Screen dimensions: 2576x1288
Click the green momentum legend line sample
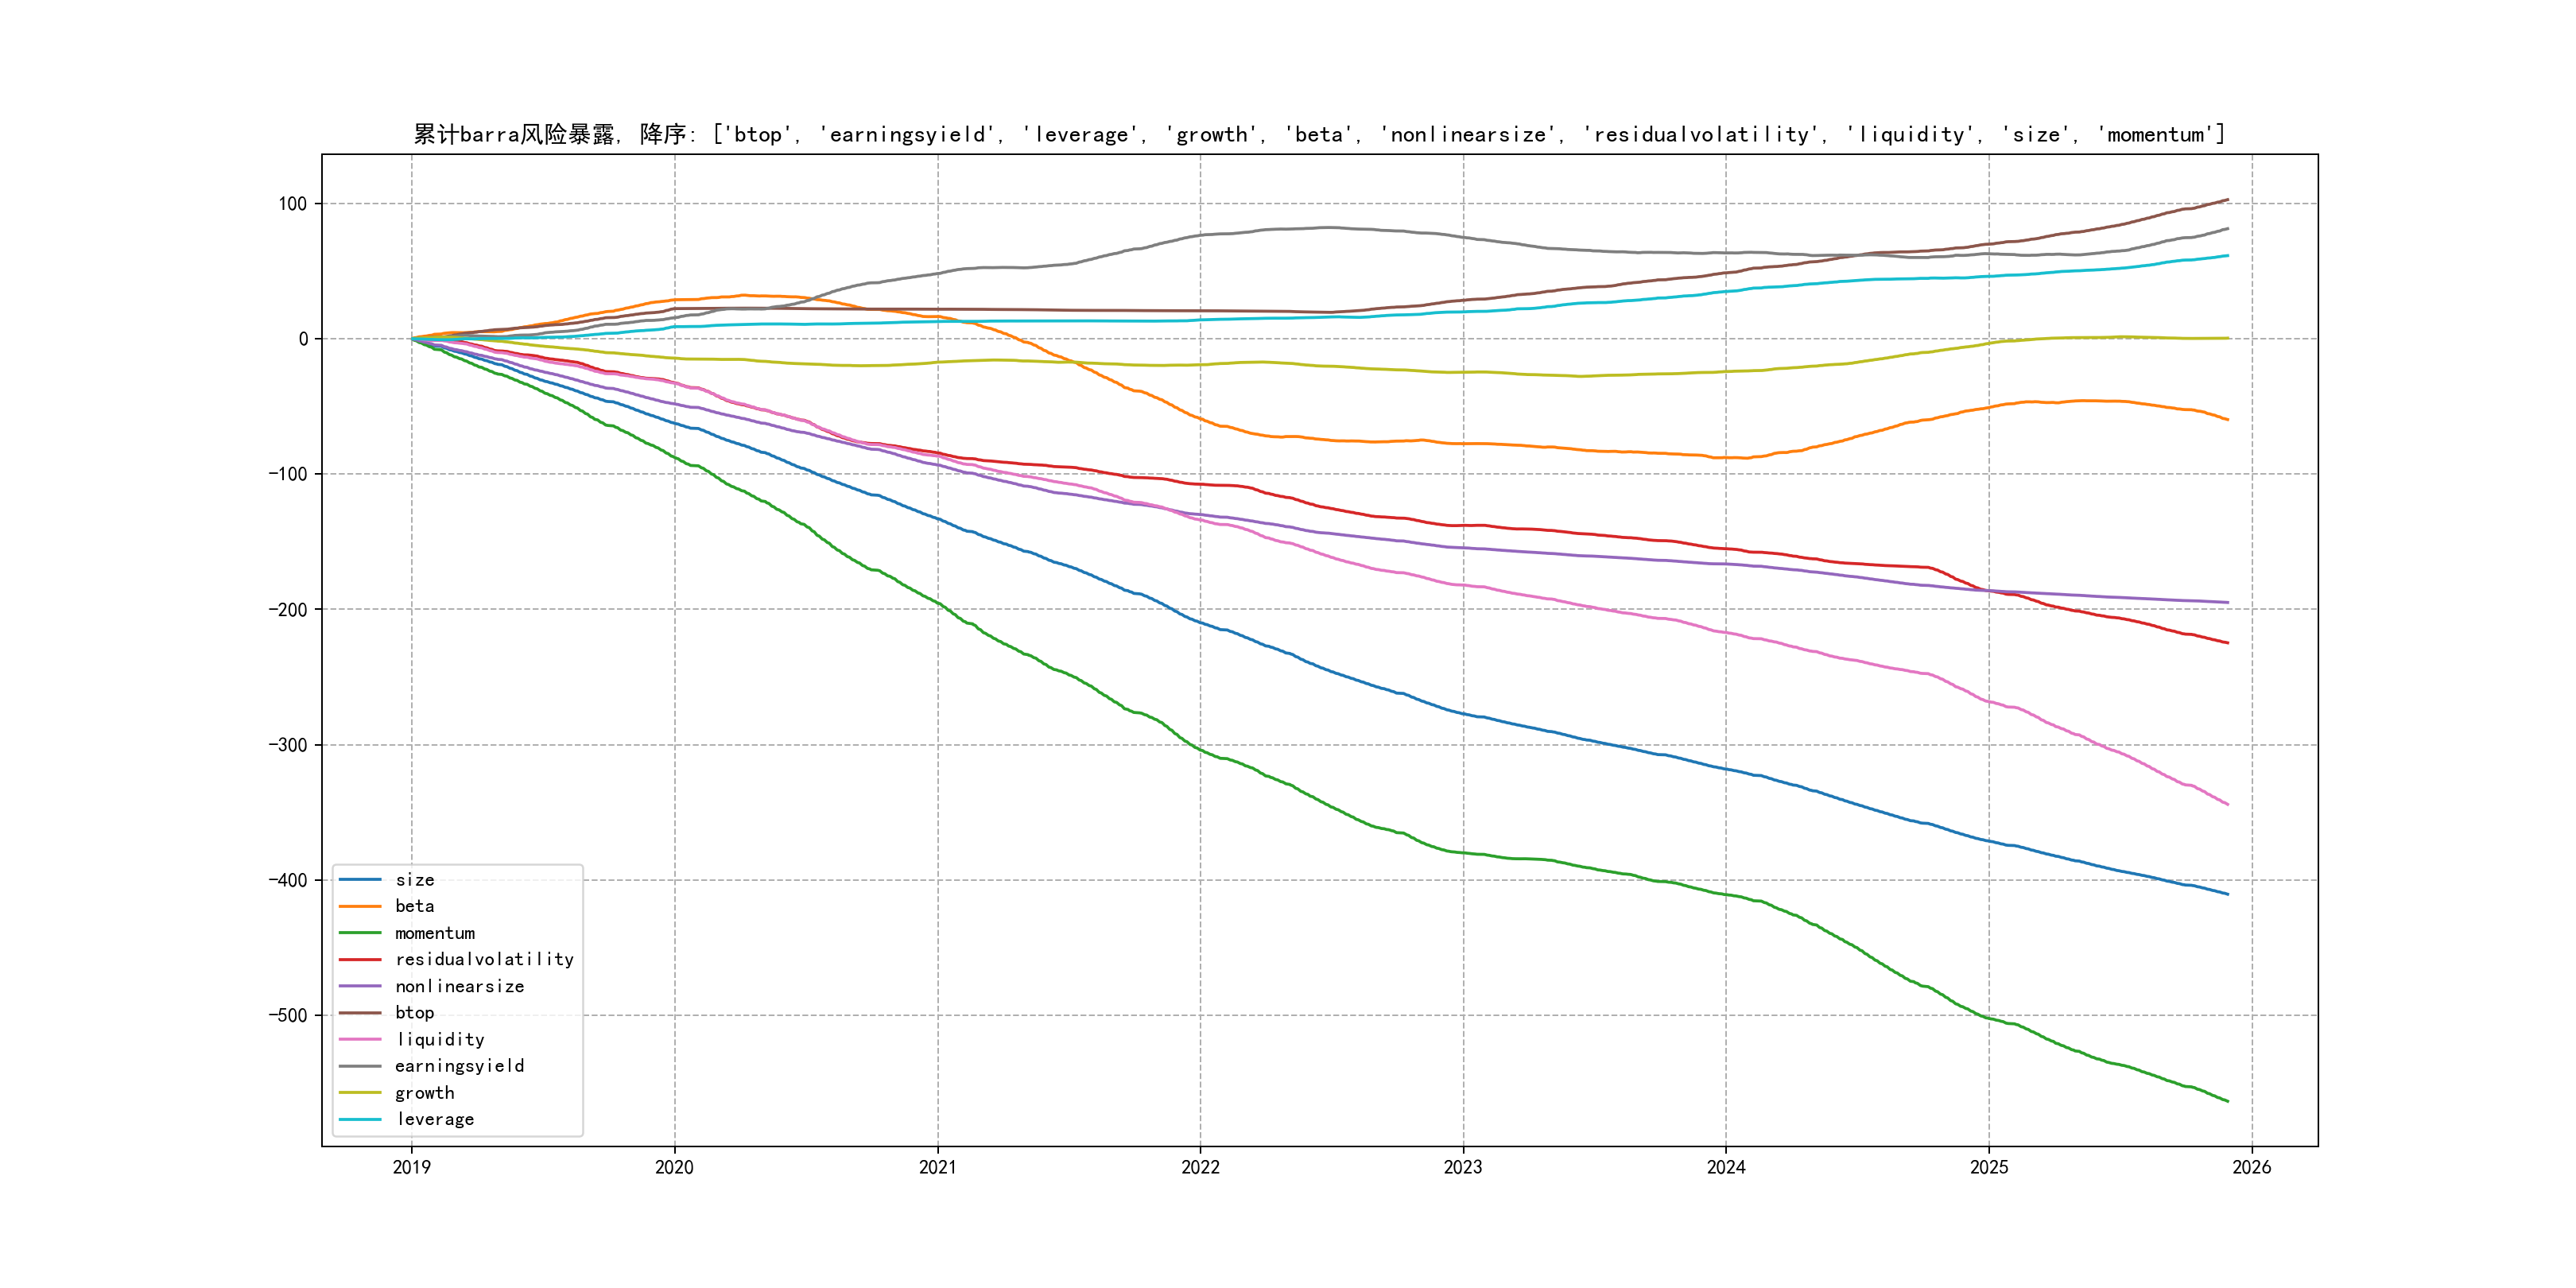pos(360,933)
